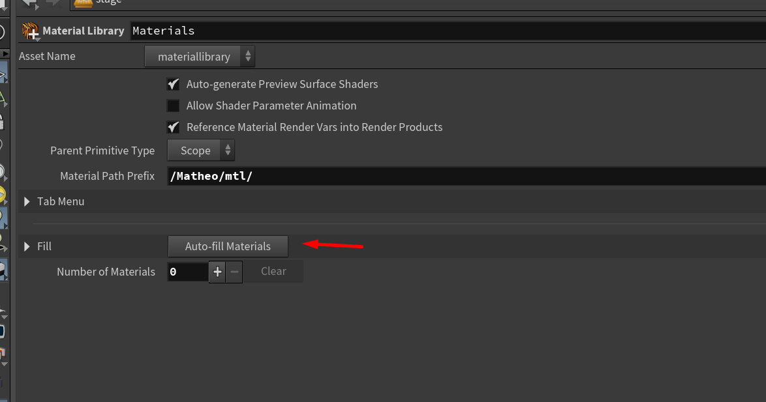Remove a material with the minus icon
This screenshot has width=766, height=402.
(x=234, y=272)
